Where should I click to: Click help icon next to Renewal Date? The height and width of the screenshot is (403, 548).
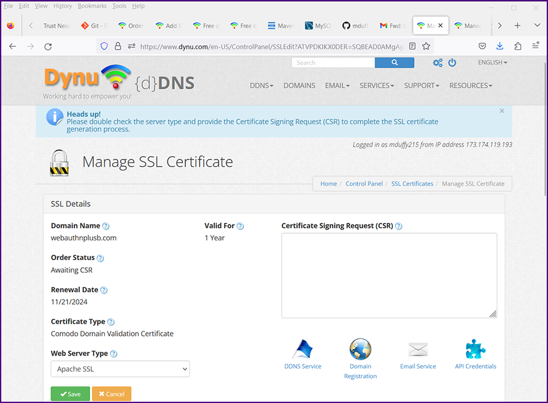(x=104, y=290)
